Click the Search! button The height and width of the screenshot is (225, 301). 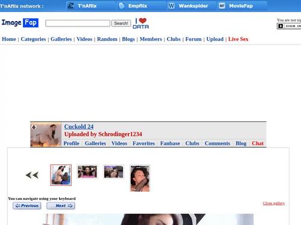(x=121, y=23)
